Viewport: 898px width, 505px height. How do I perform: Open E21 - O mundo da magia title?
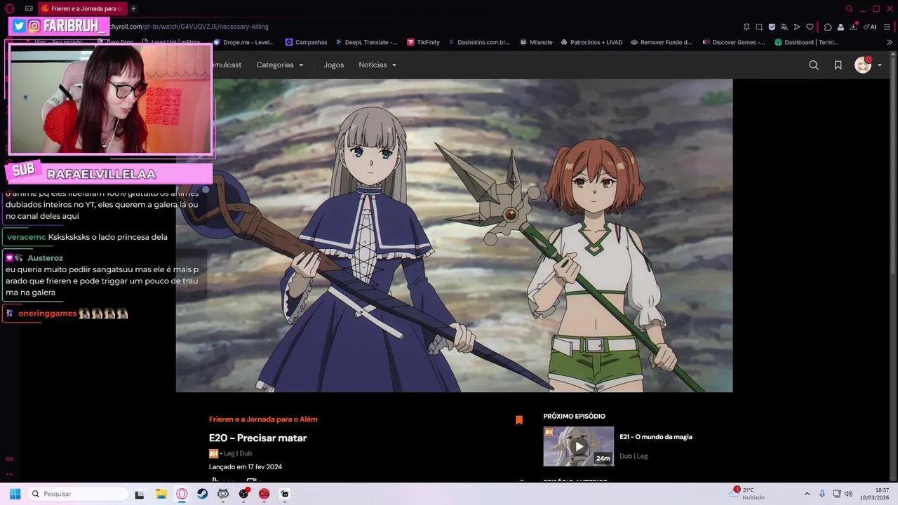tap(656, 437)
